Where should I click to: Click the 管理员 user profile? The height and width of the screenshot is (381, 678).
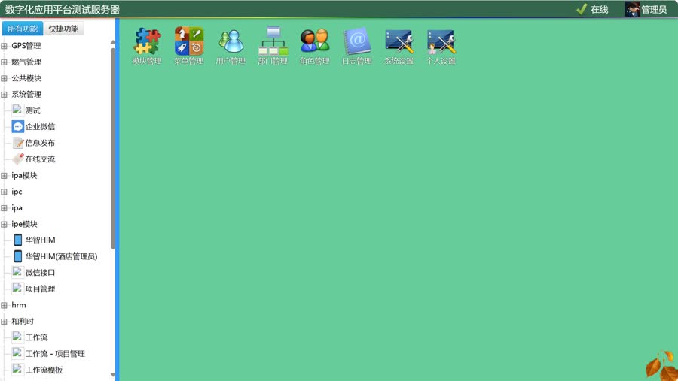point(646,9)
